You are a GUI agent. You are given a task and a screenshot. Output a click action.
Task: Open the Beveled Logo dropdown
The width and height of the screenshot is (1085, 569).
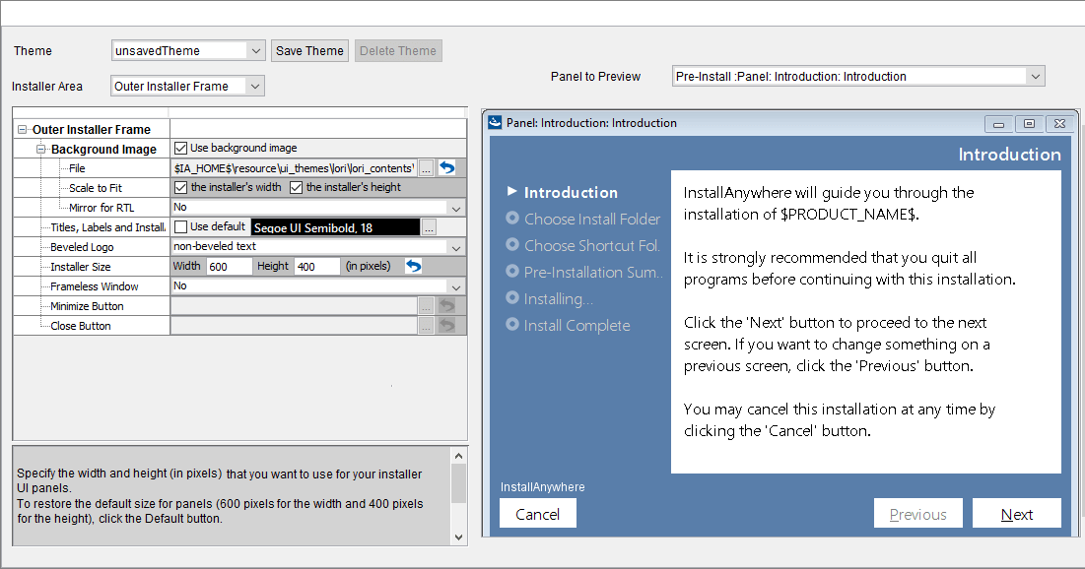click(455, 246)
